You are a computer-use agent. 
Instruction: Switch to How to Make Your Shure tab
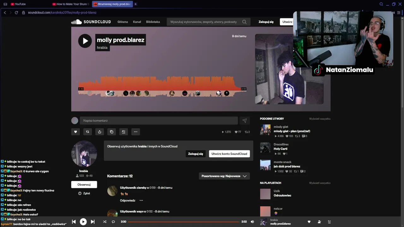tap(71, 4)
